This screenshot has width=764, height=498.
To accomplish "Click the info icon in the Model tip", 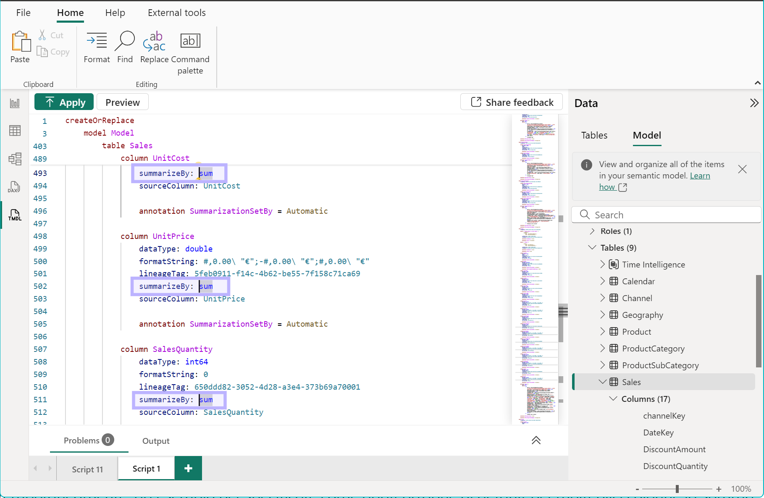I will tap(586, 165).
